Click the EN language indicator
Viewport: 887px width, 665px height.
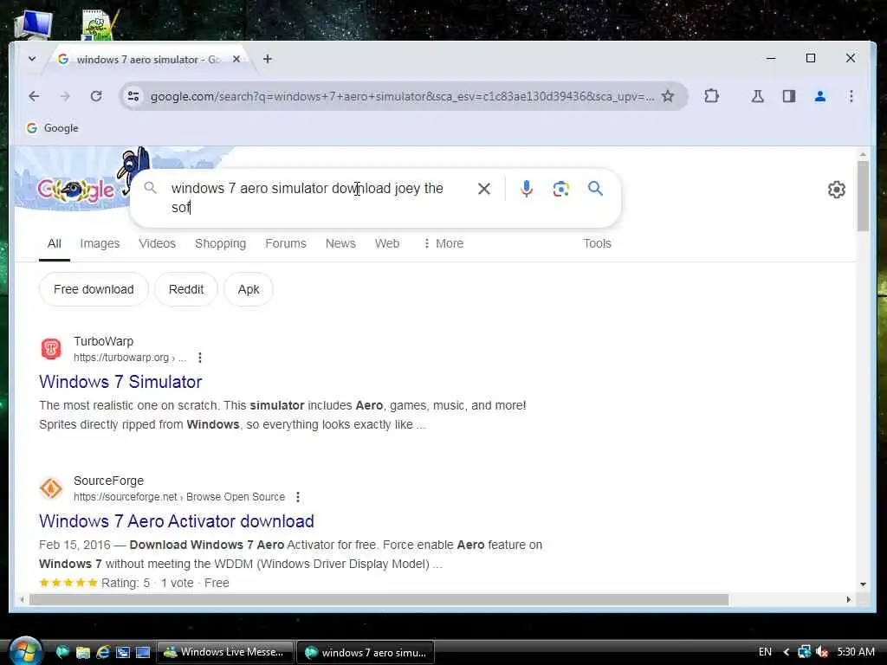click(766, 652)
